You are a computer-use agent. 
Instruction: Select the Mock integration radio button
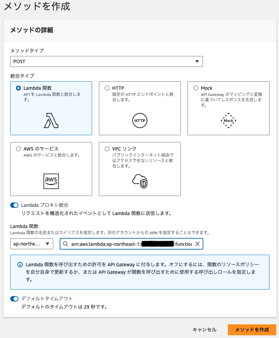pos(196,88)
